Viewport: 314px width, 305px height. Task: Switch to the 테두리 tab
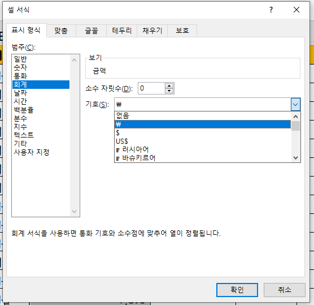122,31
